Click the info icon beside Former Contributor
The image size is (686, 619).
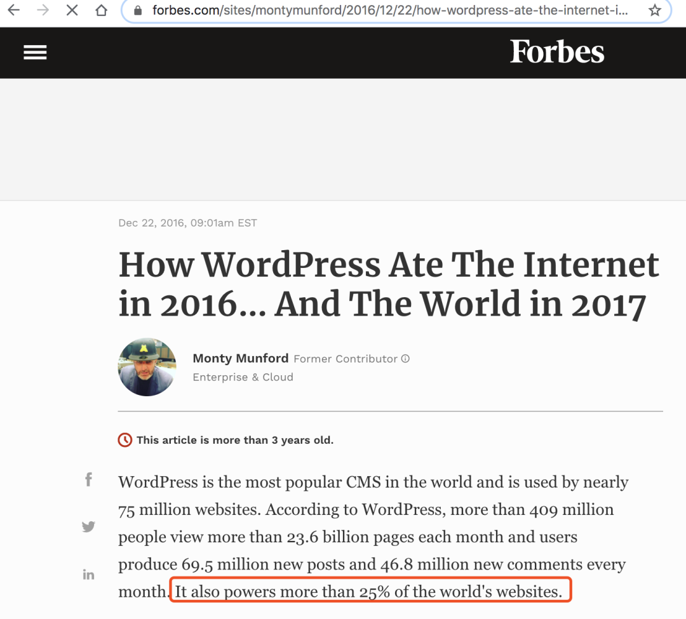405,359
